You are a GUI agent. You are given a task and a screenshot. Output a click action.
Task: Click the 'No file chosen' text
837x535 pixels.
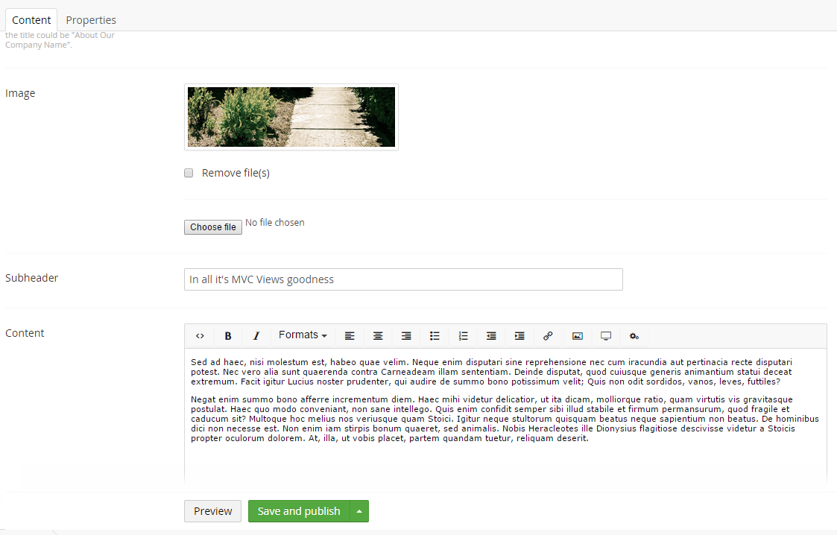pyautogui.click(x=275, y=223)
